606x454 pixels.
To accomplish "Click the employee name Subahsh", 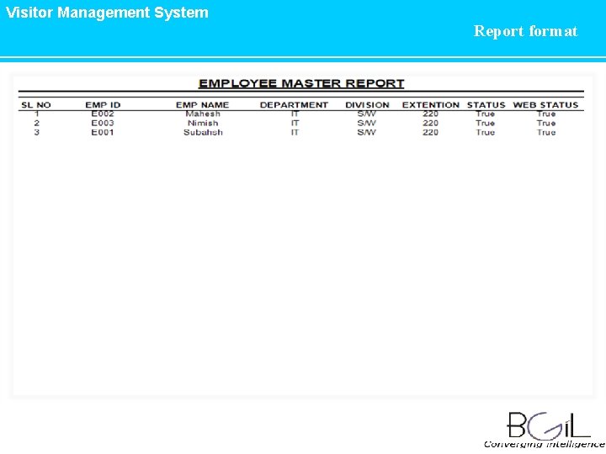I will tap(203, 133).
